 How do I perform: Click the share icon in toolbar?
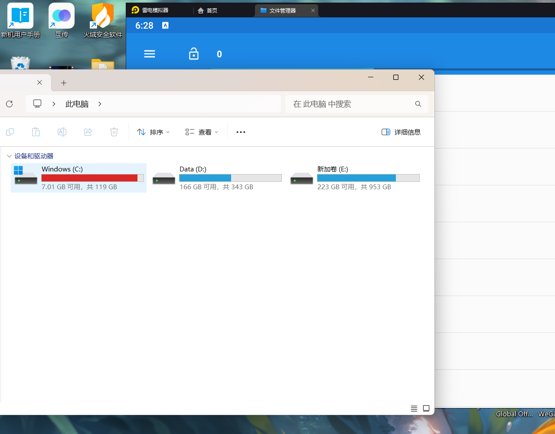(x=88, y=132)
